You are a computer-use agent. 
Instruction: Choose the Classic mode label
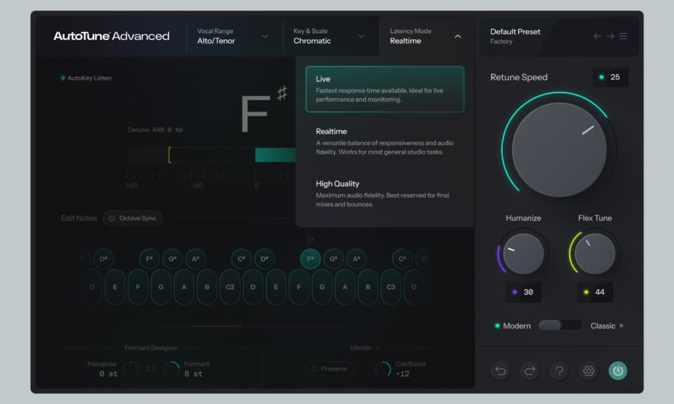tap(603, 326)
